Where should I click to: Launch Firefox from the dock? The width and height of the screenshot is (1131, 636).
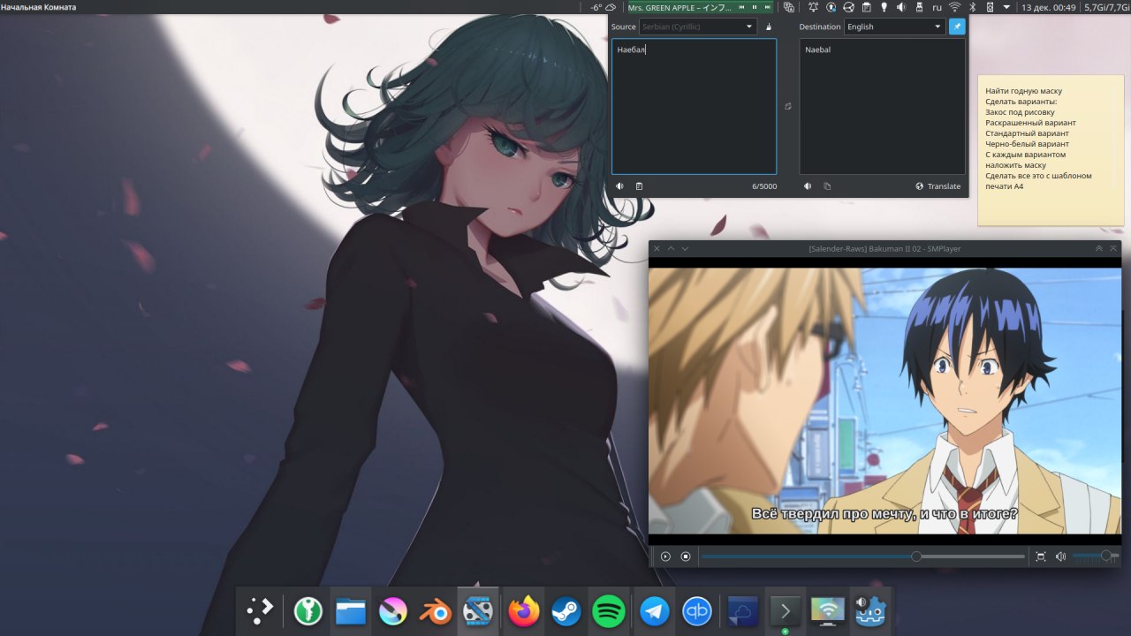coord(524,610)
